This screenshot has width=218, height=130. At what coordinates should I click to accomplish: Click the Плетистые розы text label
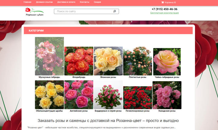tap(137, 77)
